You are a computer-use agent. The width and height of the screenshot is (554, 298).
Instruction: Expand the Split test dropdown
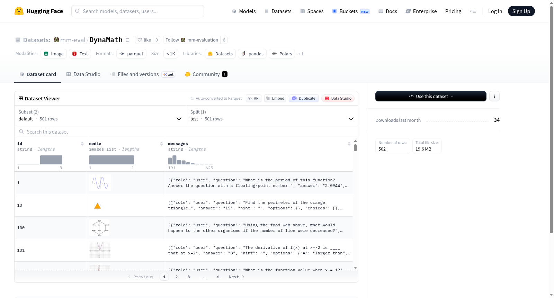[x=272, y=115]
